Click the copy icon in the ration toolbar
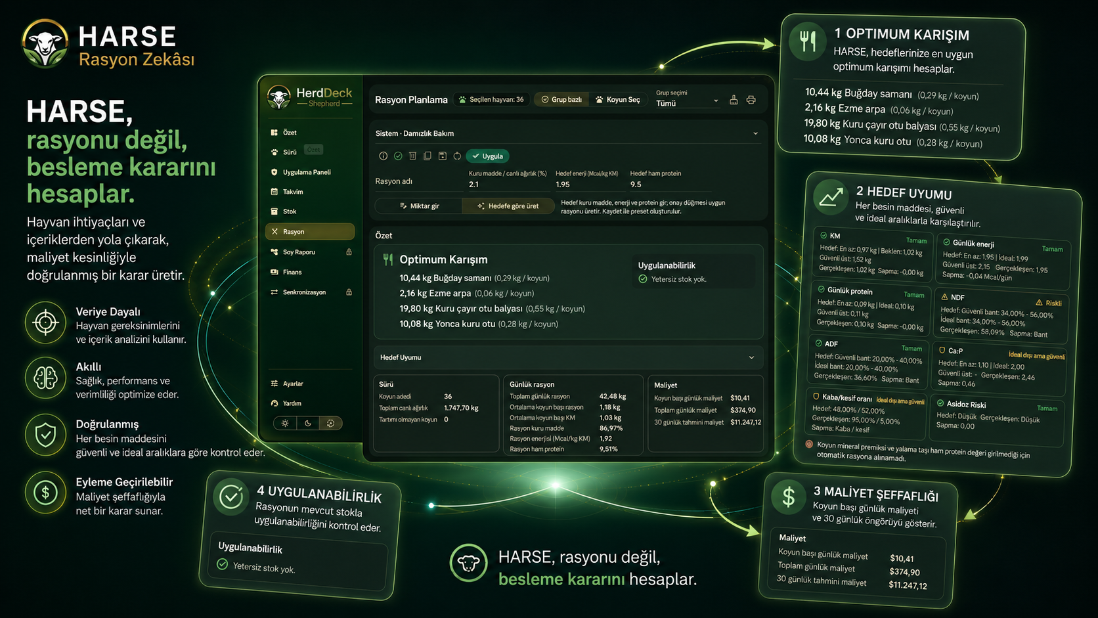This screenshot has width=1098, height=618. [x=428, y=156]
